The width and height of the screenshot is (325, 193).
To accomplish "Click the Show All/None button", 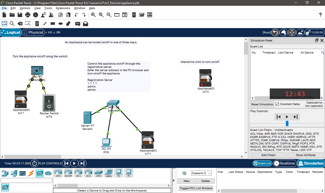I will pyautogui.click(x=306, y=155).
